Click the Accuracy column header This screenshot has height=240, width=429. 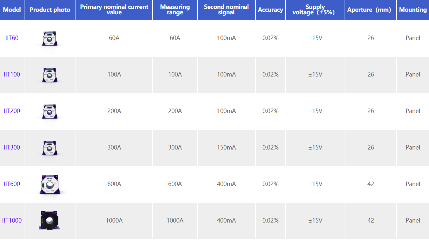click(270, 10)
